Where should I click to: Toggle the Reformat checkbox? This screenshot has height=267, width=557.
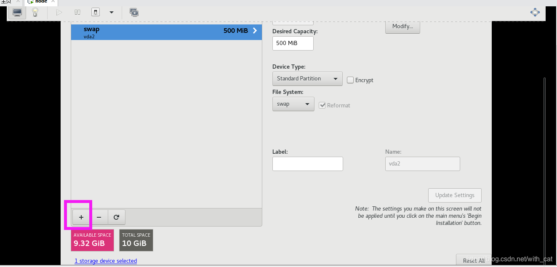tap(322, 105)
